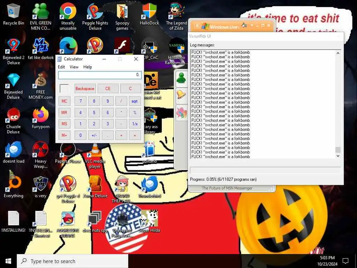Click the +/- sign toggle button
Image resolution: width=357 pixels, height=268 pixels.
[94, 135]
